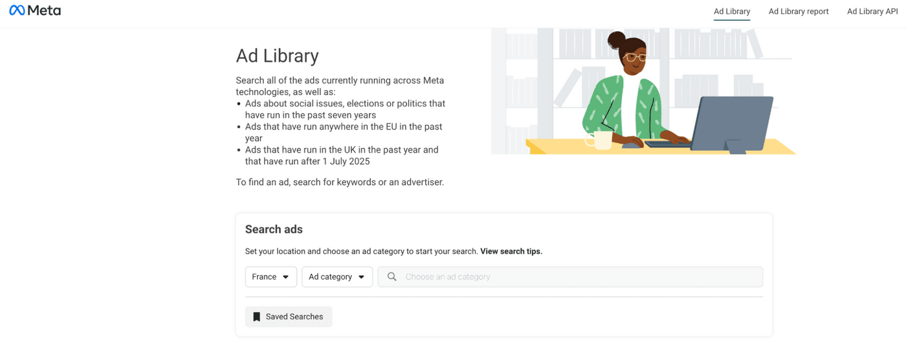Screen dimensions: 906x352
Task: Click the caret arrow next to France
Action: pyautogui.click(x=286, y=277)
